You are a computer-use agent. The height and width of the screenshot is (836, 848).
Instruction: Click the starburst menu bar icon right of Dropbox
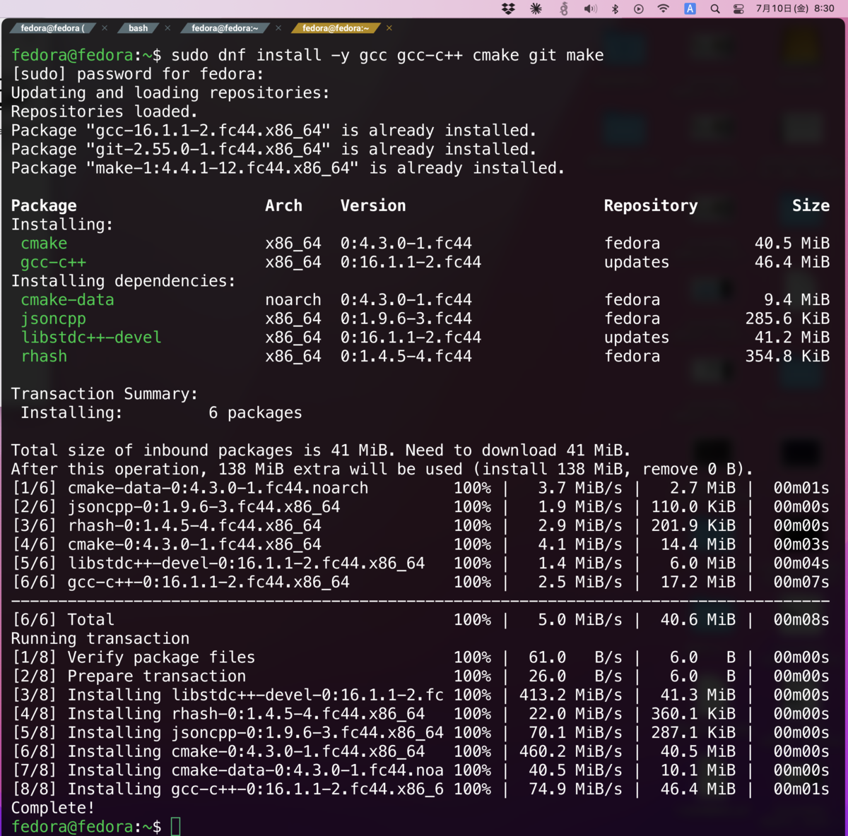click(x=536, y=8)
